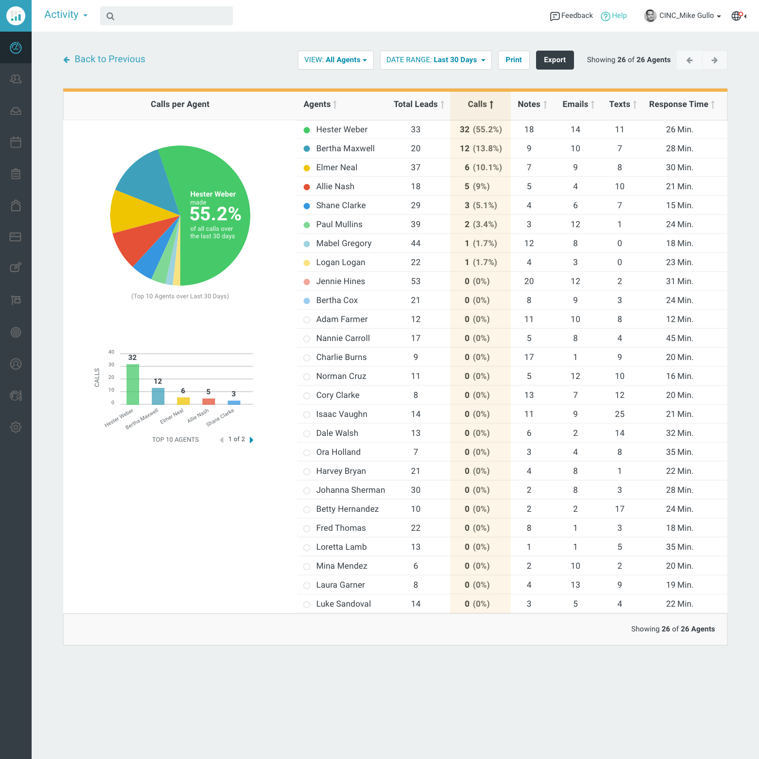This screenshot has height=759, width=759.
Task: Open the storefront icon in the sidebar
Action: pyautogui.click(x=16, y=300)
